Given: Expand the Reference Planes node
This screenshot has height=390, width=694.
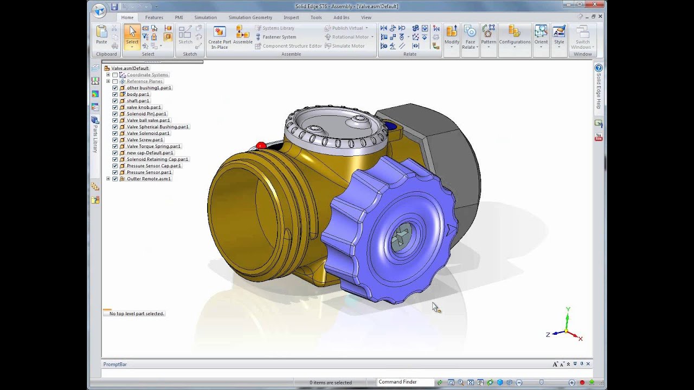Looking at the screenshot, I should (108, 81).
